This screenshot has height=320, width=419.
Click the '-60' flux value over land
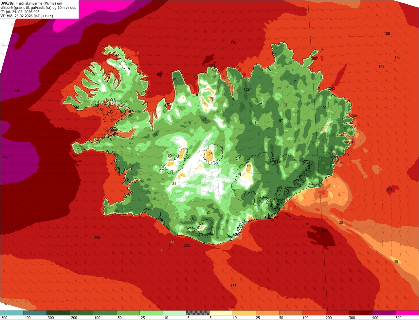click(x=156, y=134)
